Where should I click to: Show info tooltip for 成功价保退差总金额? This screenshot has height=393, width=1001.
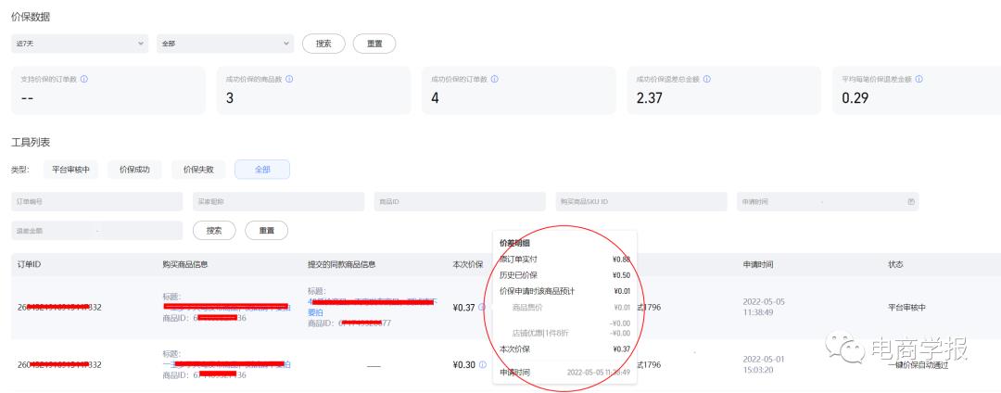coord(706,80)
